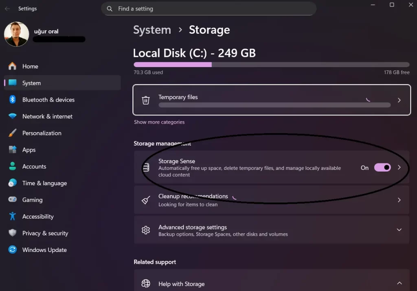Screen dimensions: 417x291
Task: Open Apps settings via its icon
Action: [x=11, y=150]
